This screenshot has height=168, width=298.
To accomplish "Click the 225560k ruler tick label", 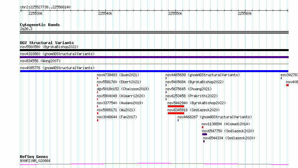I will click(x=245, y=13).
